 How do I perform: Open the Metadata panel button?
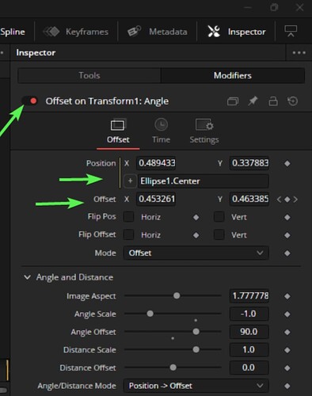coord(158,32)
